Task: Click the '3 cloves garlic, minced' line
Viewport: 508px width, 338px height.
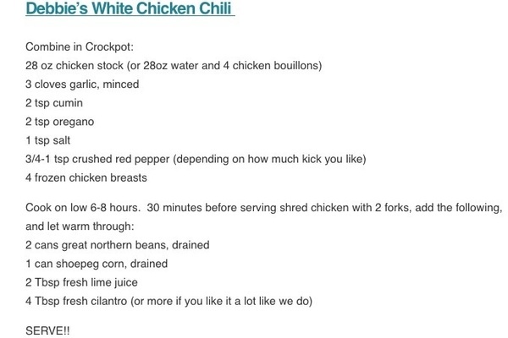Action: pos(82,84)
